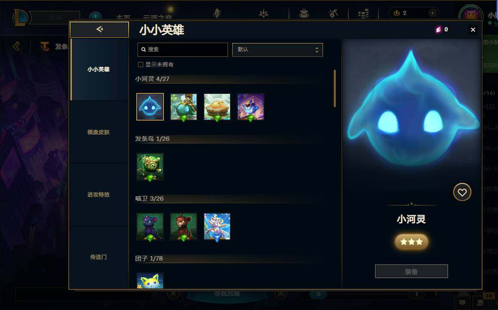Select the blue River Sprite thumbnail
The height and width of the screenshot is (310, 498).
click(x=150, y=107)
